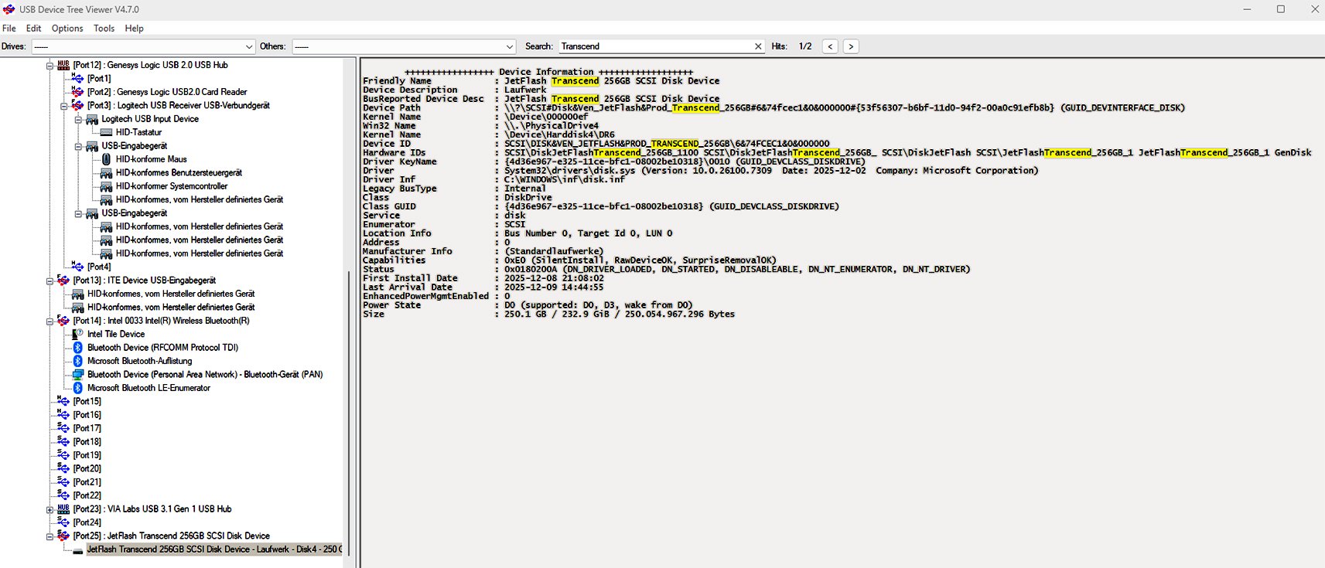1325x568 pixels.
Task: Click the USB icon next to Port18
Action: (x=63, y=442)
